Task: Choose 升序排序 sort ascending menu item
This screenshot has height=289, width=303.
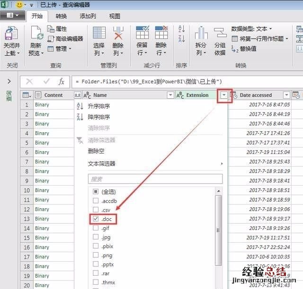Action: tap(99, 106)
